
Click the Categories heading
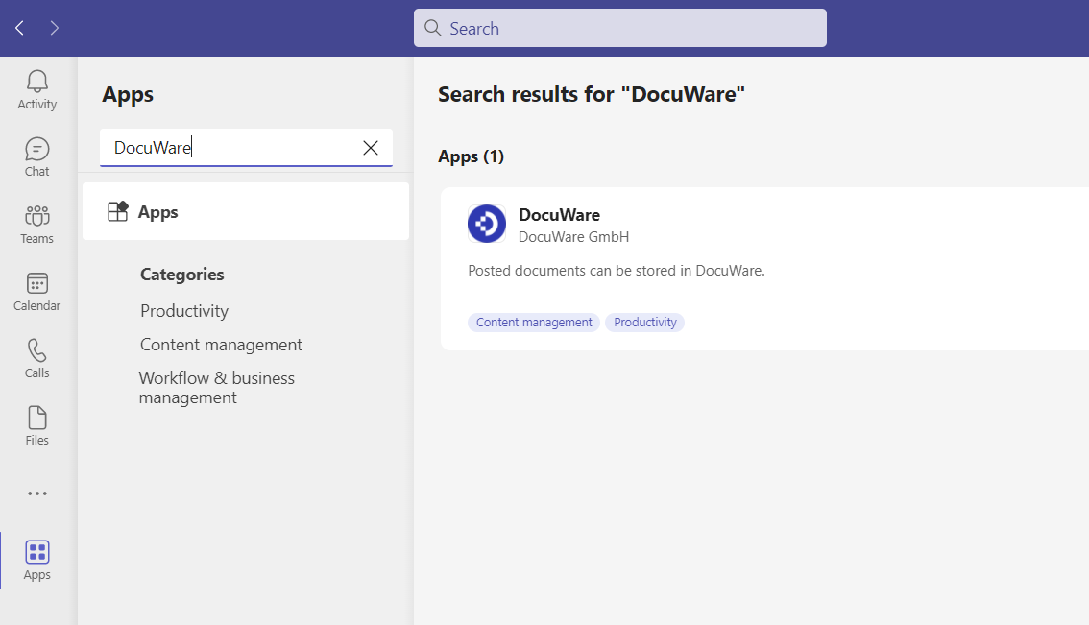pos(181,275)
